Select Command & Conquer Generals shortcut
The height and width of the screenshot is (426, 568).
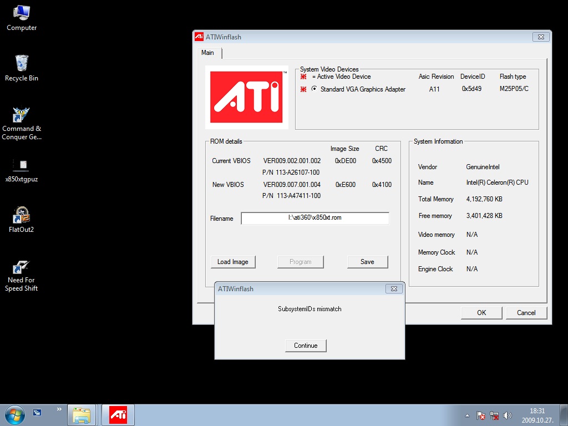(22, 123)
